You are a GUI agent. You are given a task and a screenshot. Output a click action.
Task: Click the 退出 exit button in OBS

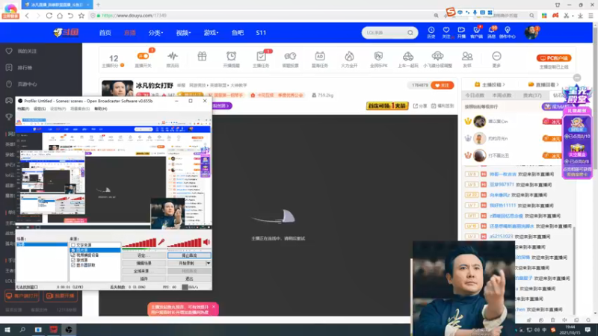click(189, 279)
